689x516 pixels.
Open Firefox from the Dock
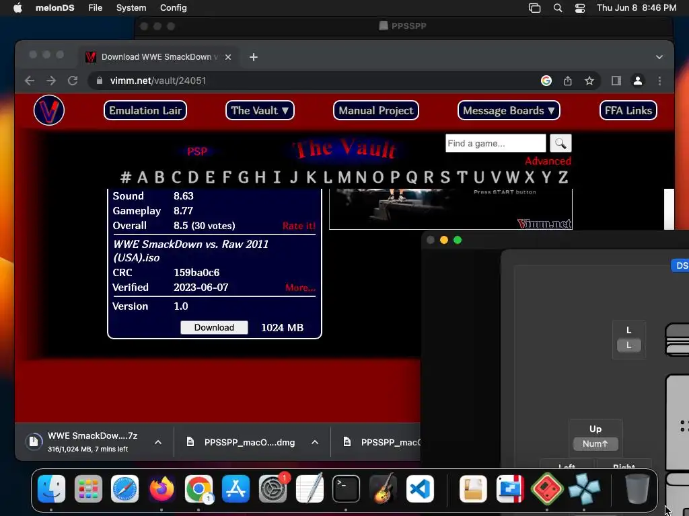pos(161,489)
